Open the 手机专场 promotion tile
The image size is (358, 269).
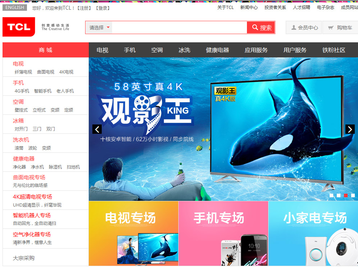(x=223, y=233)
